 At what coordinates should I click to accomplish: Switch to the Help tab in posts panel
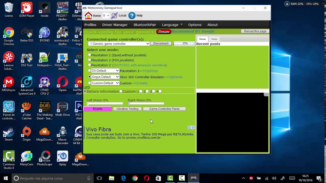pos(214,39)
